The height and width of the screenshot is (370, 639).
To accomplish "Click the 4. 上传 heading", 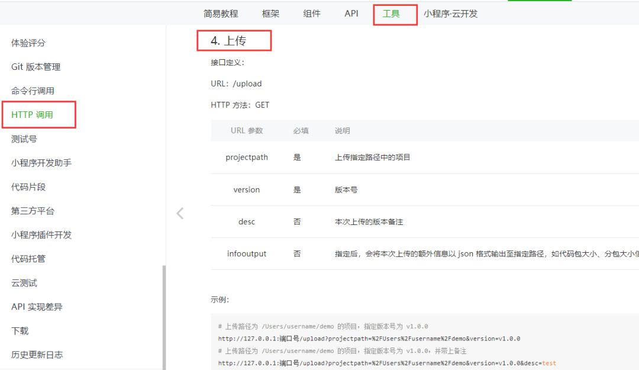I will 228,41.
